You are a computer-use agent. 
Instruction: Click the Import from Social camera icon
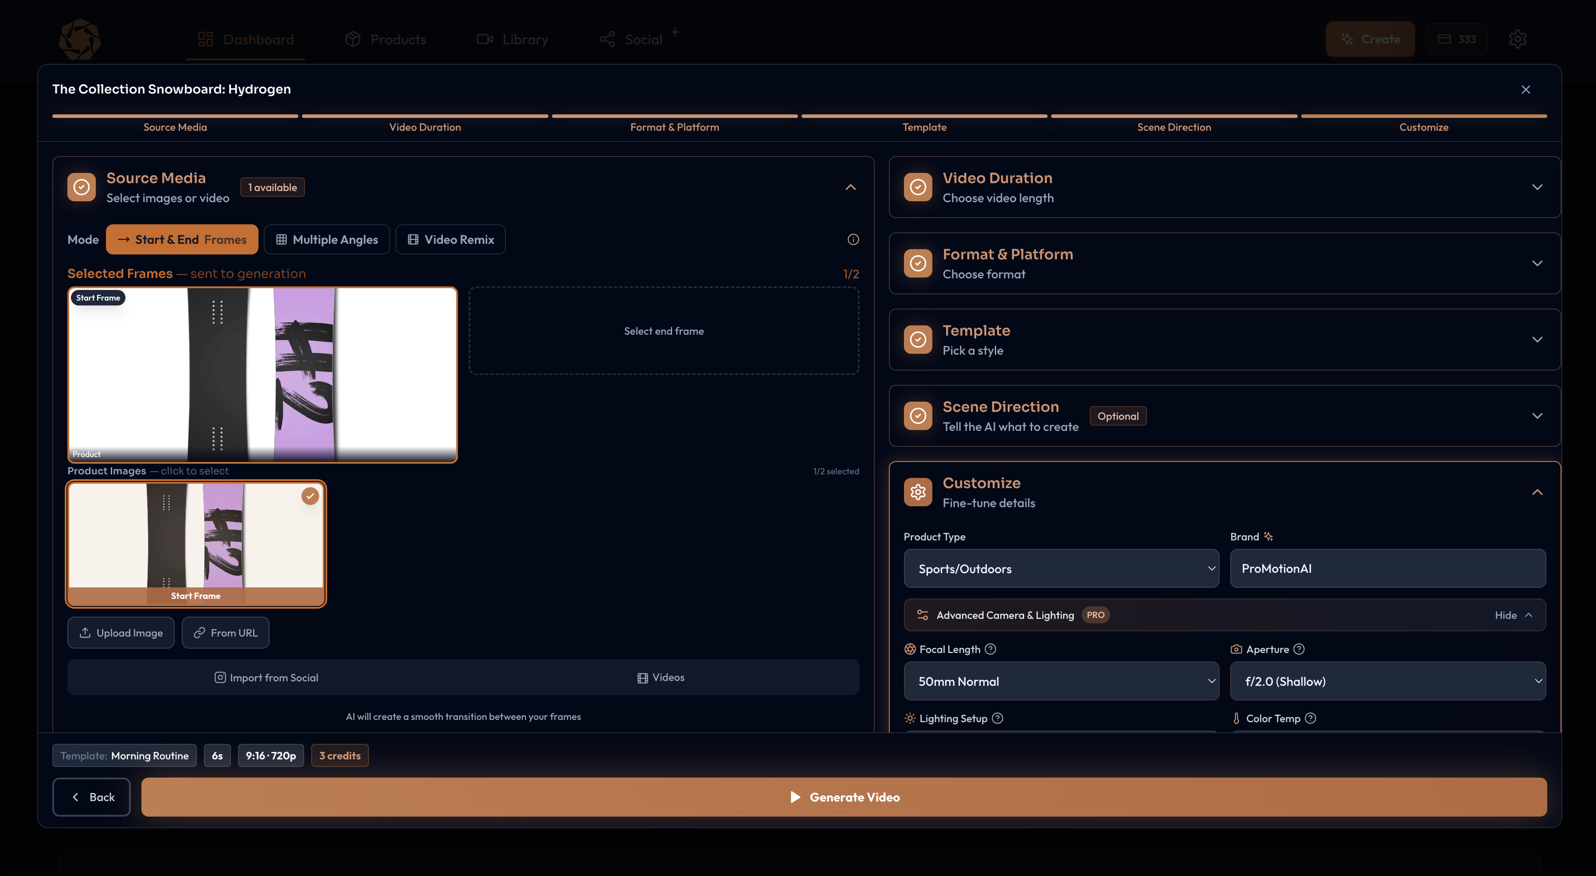(221, 677)
